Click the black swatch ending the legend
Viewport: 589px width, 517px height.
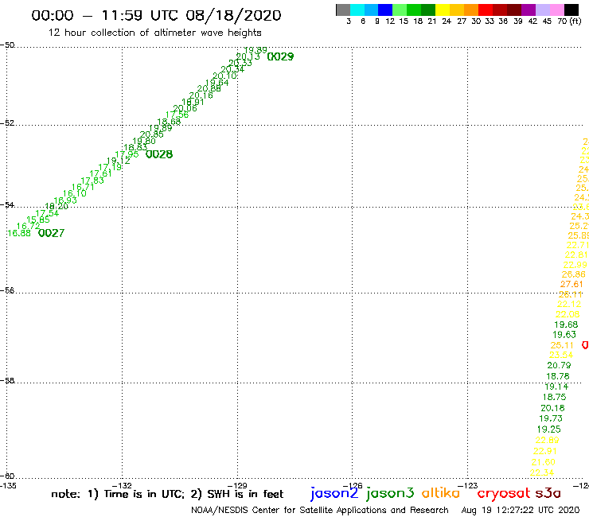coord(571,10)
